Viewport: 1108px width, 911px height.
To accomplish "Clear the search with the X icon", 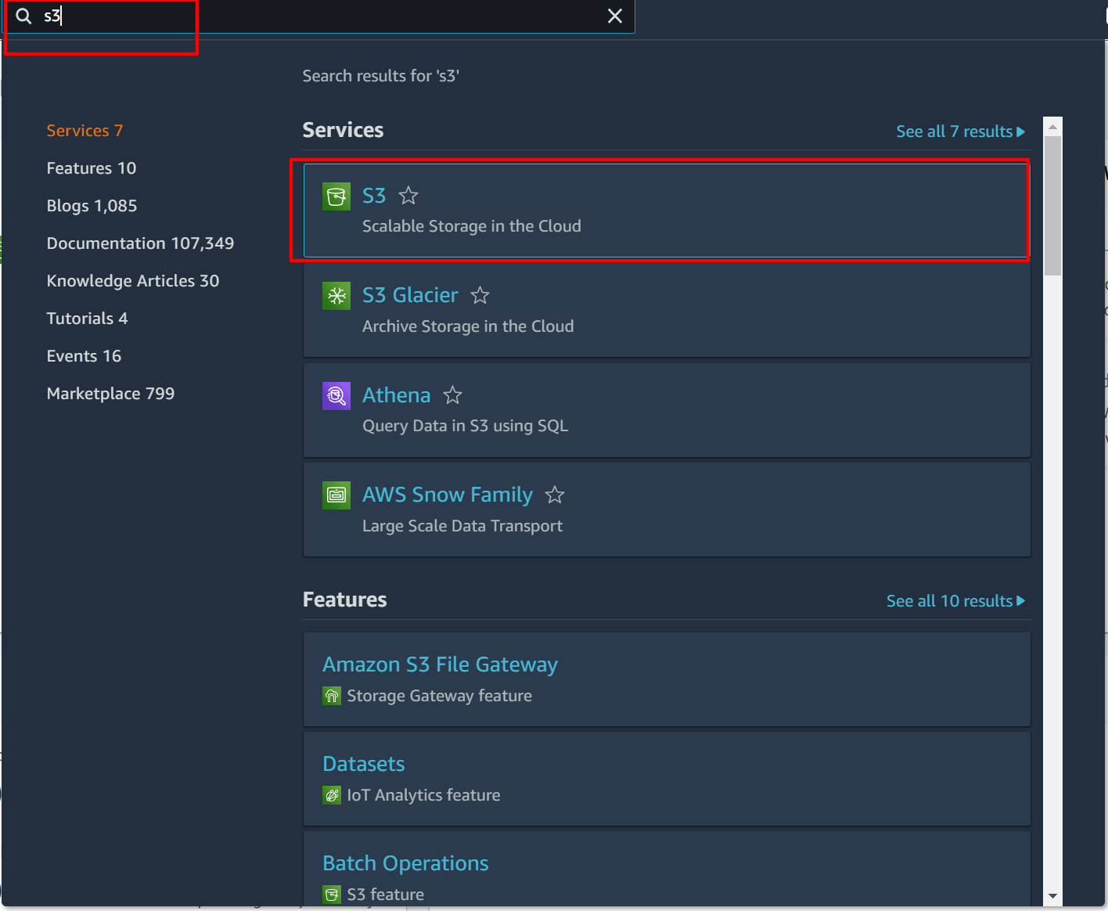I will click(x=615, y=16).
